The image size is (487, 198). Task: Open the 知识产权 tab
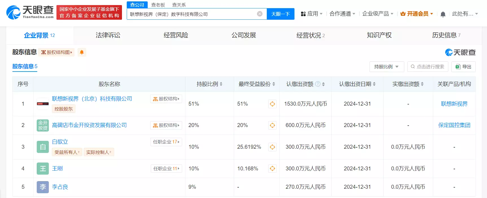click(x=379, y=35)
